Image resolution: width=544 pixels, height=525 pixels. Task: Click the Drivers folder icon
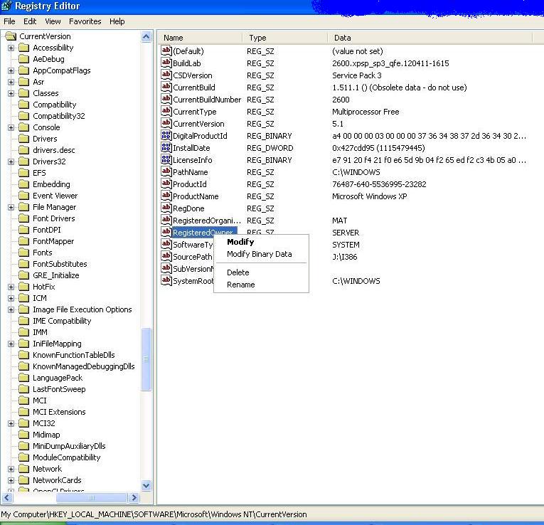pos(23,139)
